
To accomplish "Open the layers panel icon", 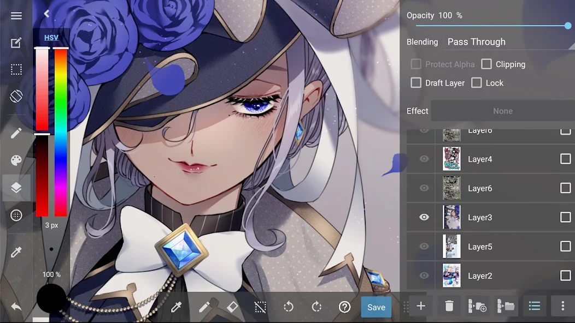I will point(16,188).
